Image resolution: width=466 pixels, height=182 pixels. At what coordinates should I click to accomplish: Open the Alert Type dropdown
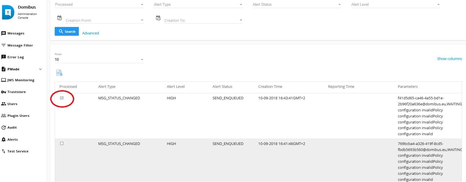[x=198, y=5]
